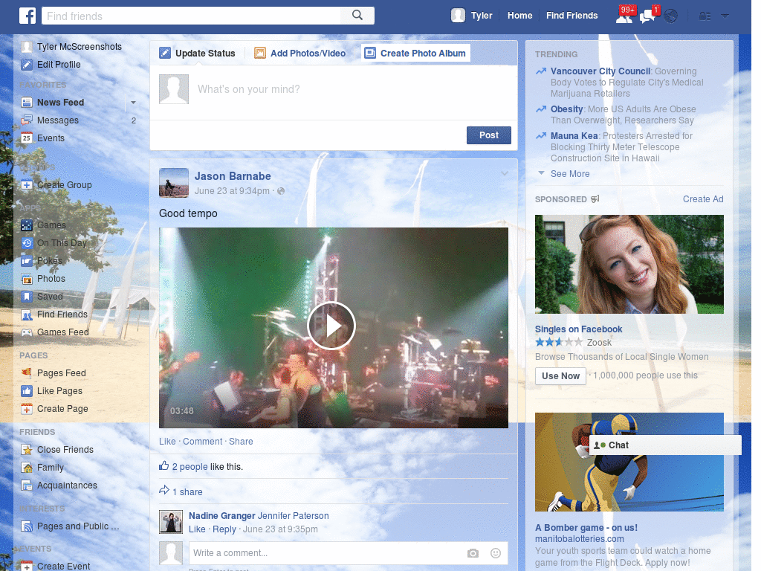
Task: Click the Photos sidebar icon
Action: (x=27, y=279)
